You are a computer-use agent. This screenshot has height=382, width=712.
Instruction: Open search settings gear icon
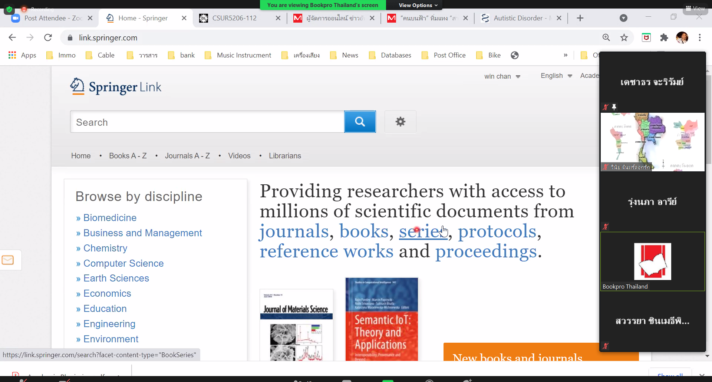point(400,122)
